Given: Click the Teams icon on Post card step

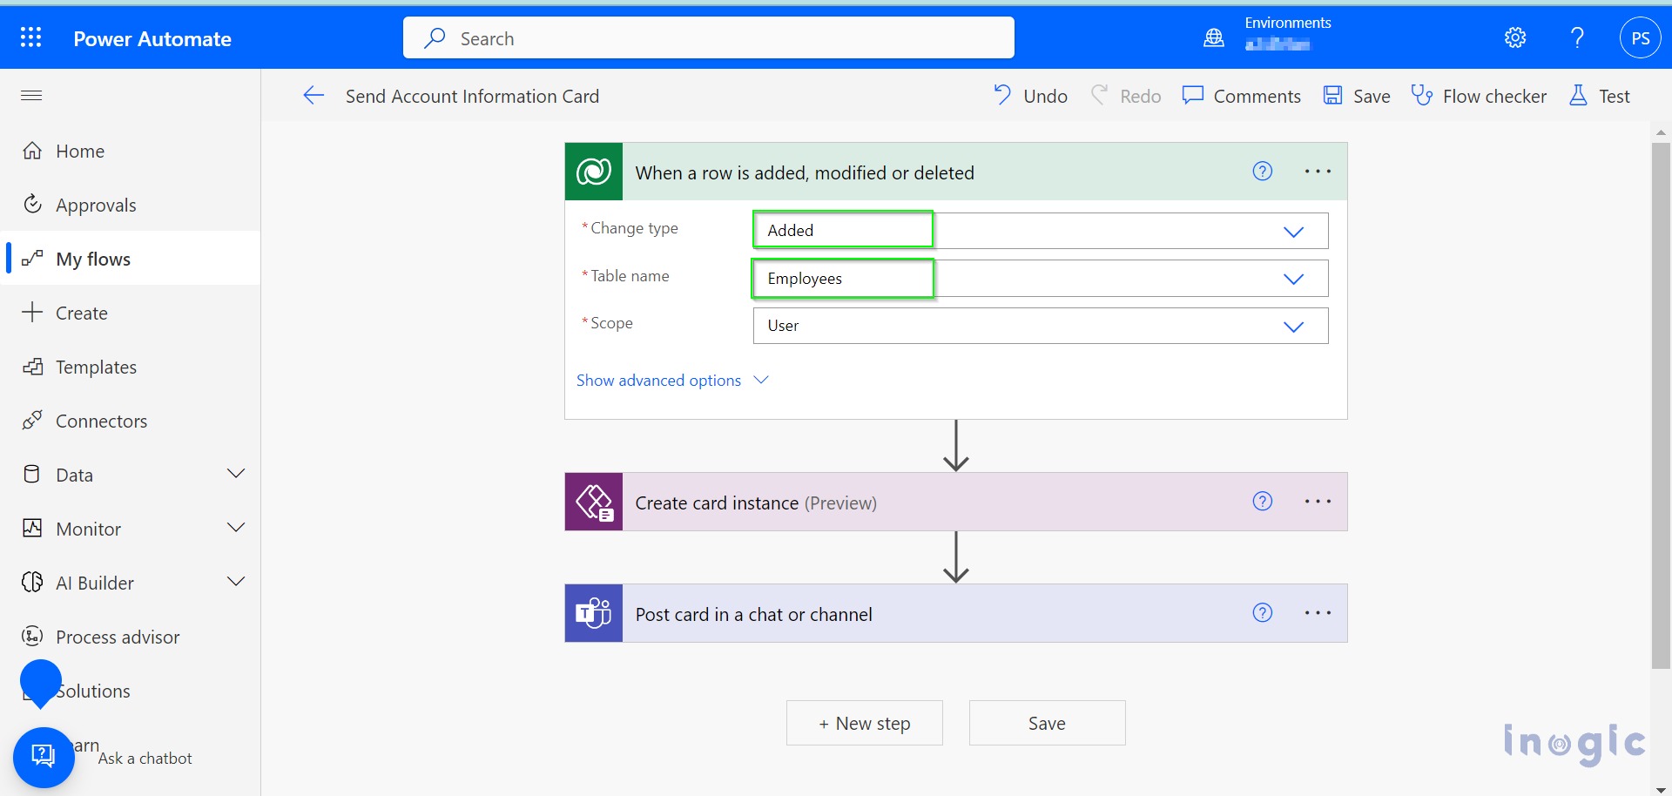Looking at the screenshot, I should [594, 613].
